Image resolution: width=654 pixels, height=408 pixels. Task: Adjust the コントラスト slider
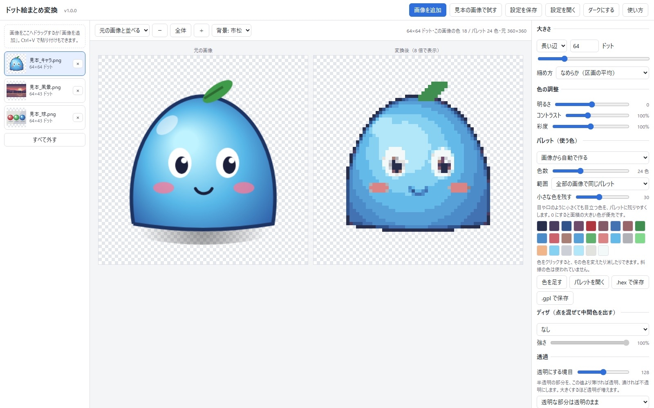pyautogui.click(x=597, y=115)
